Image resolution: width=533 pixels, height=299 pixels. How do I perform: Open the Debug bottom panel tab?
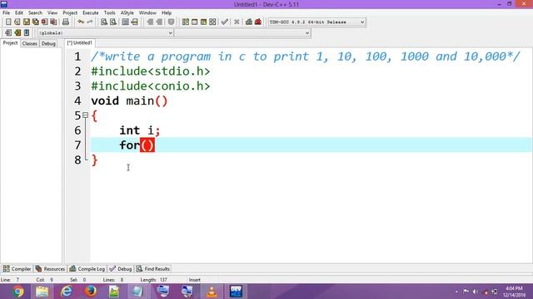(120, 269)
